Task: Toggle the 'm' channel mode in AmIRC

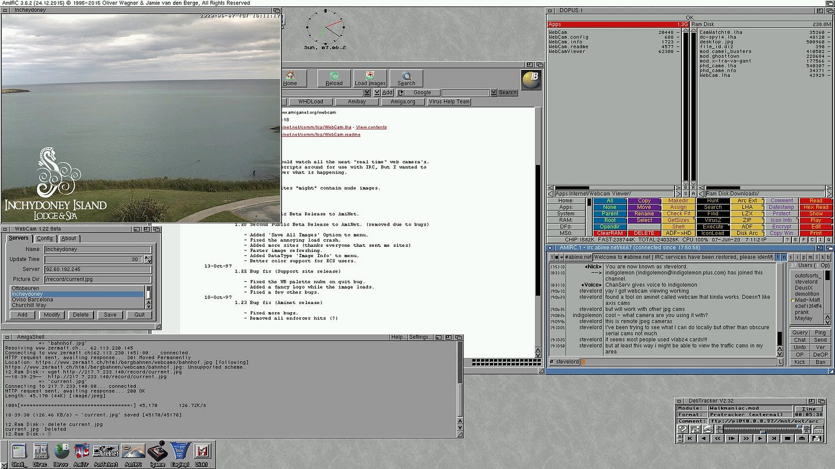Action: pos(810,257)
